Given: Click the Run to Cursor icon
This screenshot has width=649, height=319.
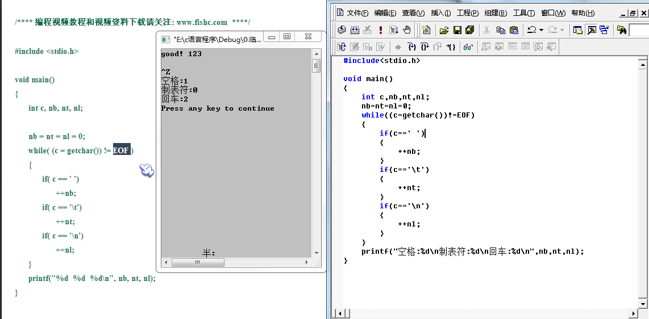Looking at the screenshot, I should click(x=451, y=47).
